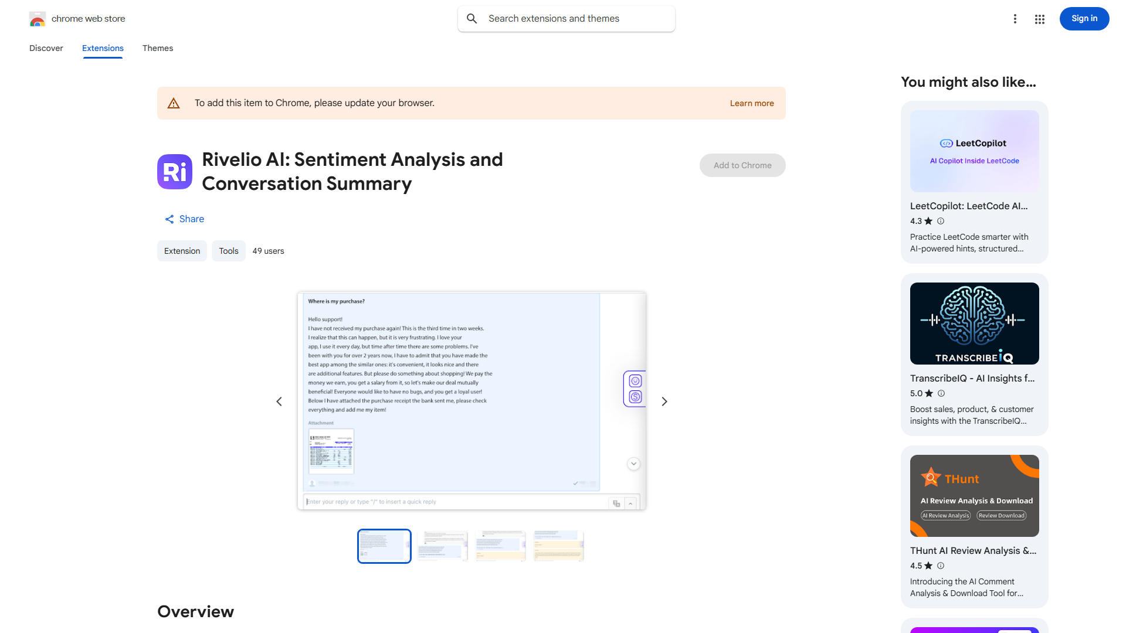Image resolution: width=1126 pixels, height=633 pixels.
Task: Click the share icon
Action: click(169, 219)
